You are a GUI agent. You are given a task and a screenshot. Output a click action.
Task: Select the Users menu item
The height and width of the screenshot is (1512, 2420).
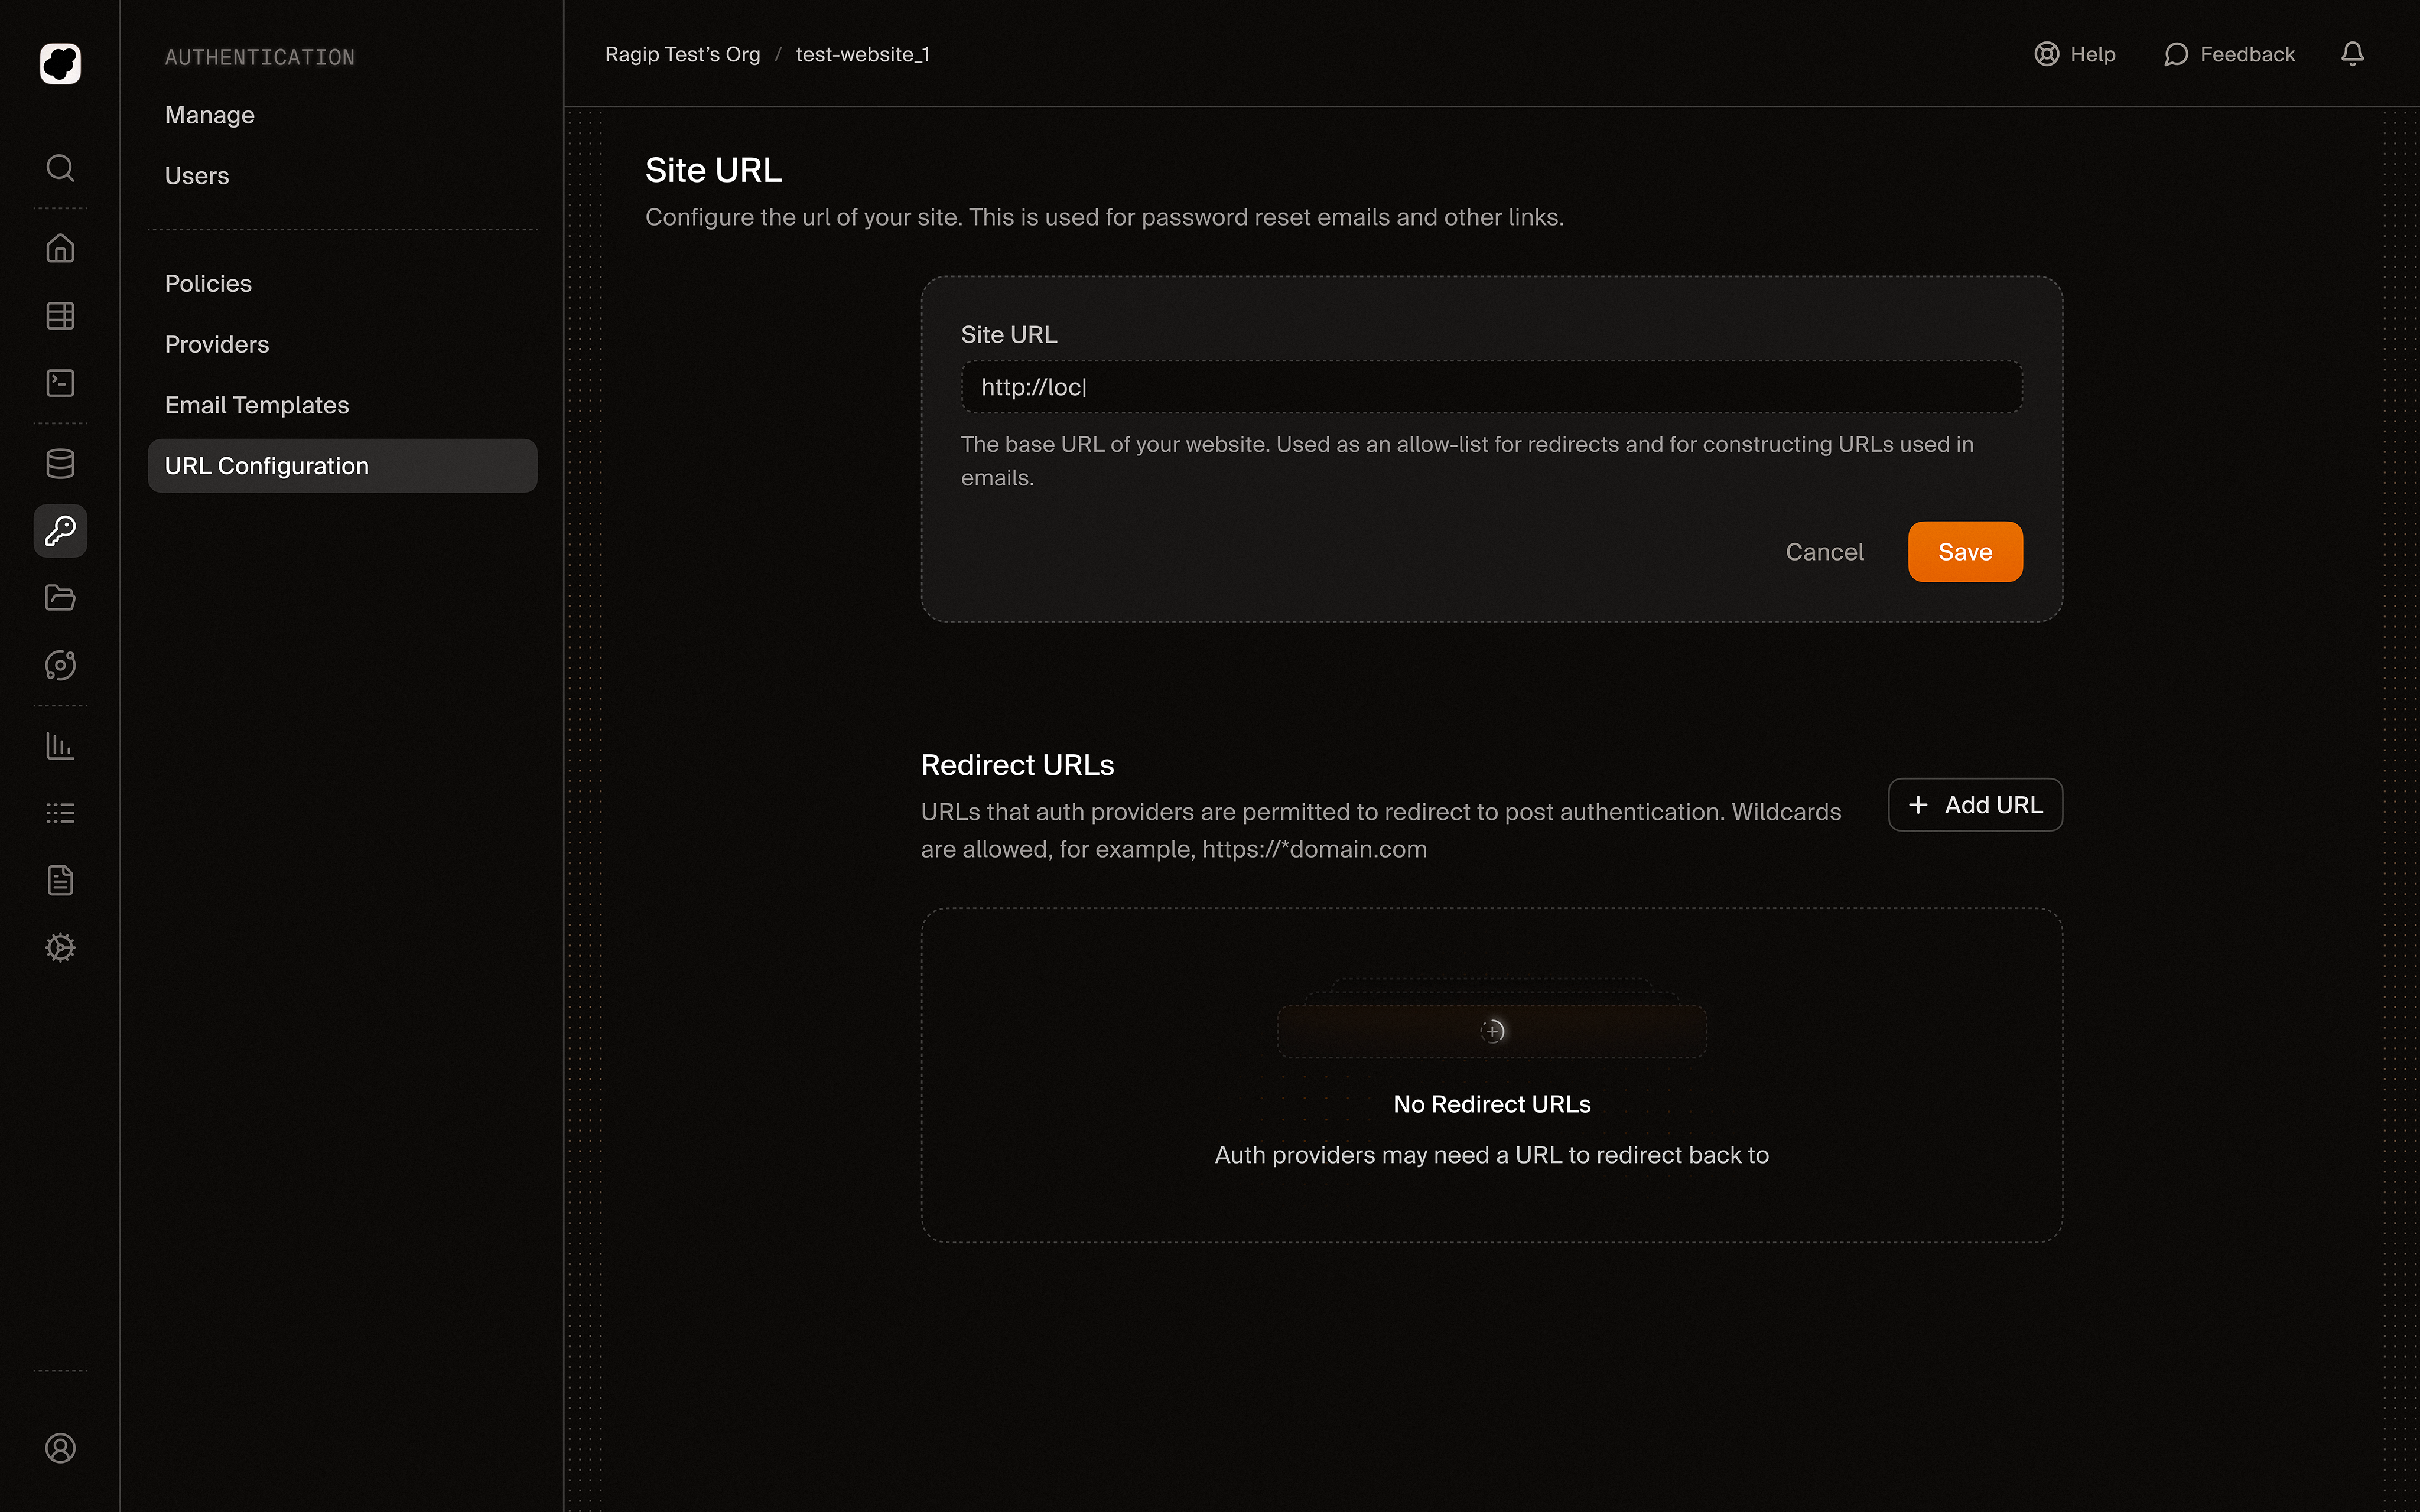click(x=196, y=175)
